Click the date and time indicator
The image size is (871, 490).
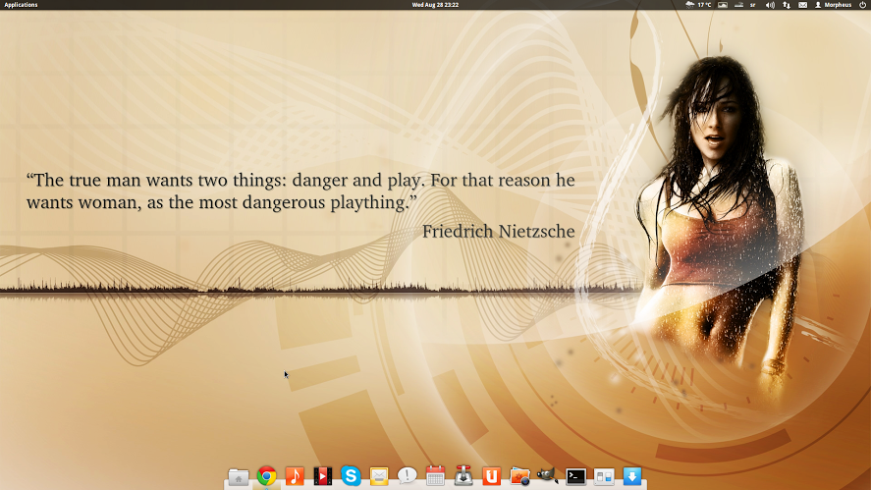pyautogui.click(x=435, y=5)
